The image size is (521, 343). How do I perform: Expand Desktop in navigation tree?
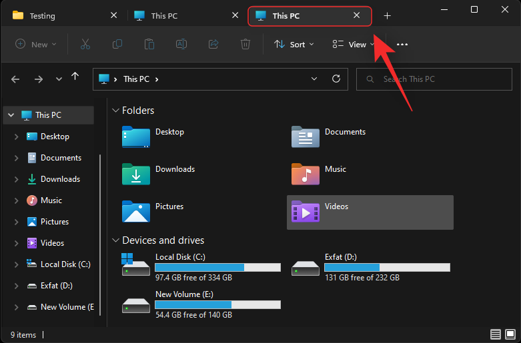tap(16, 137)
